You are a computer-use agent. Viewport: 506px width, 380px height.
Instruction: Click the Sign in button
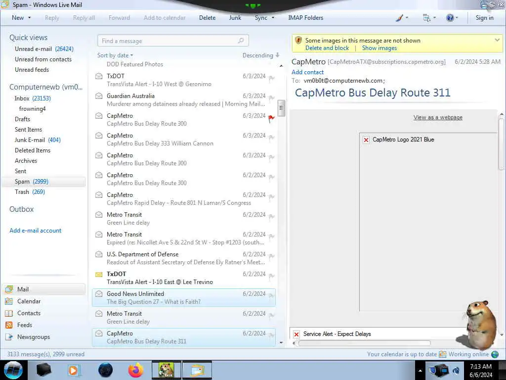coord(484,18)
